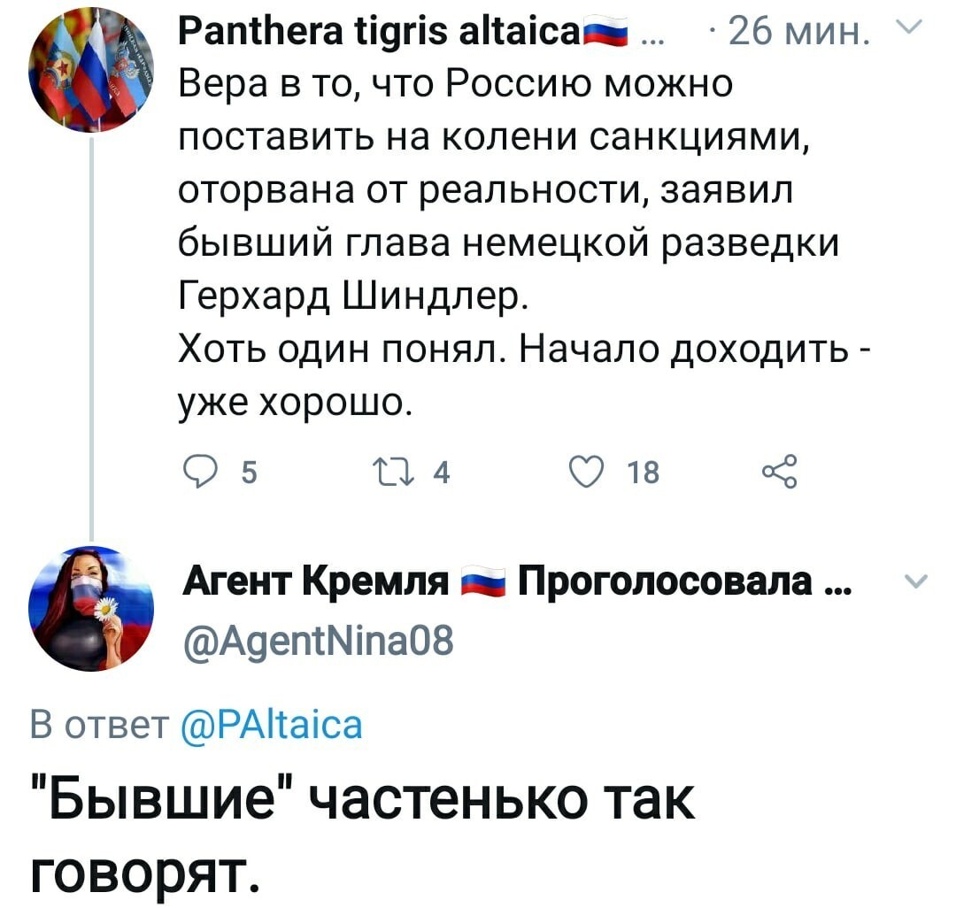Click the Агент Кремля display name
Screen dimensions: 956x908
point(316,581)
